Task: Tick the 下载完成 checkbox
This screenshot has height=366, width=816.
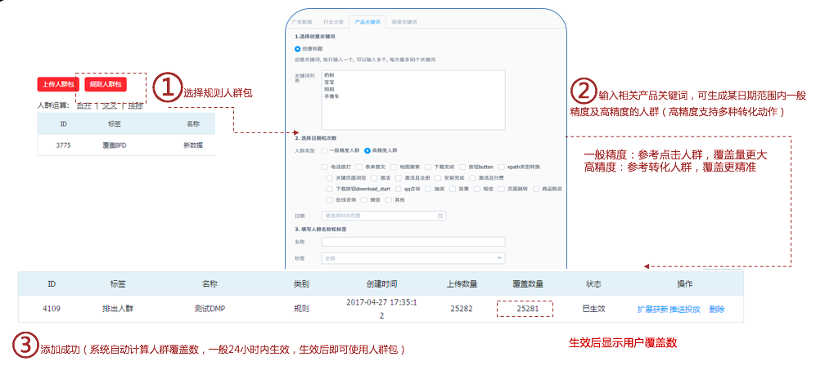Action: tap(427, 166)
